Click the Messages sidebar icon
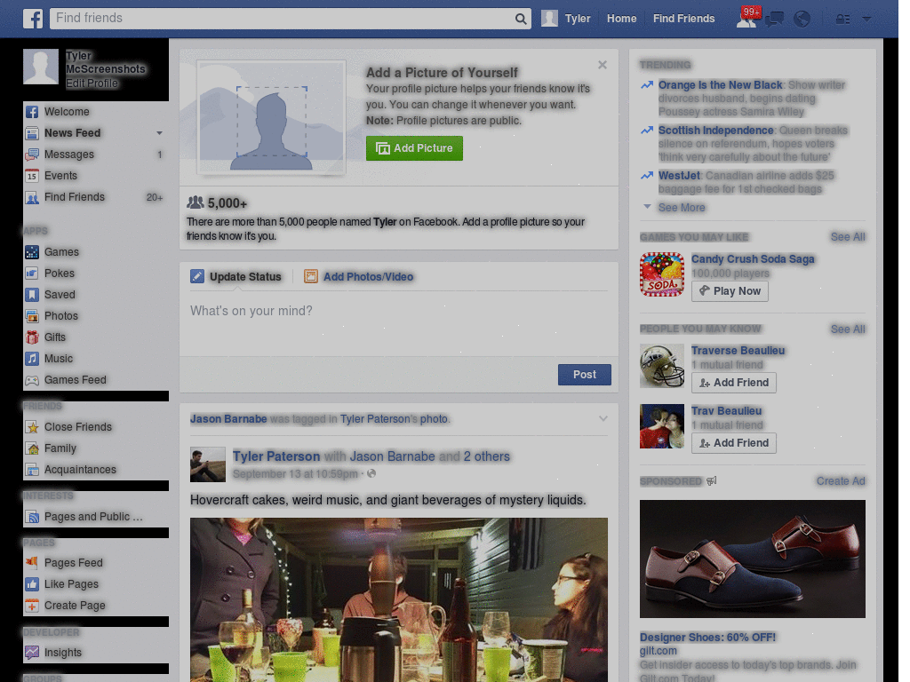 (32, 155)
